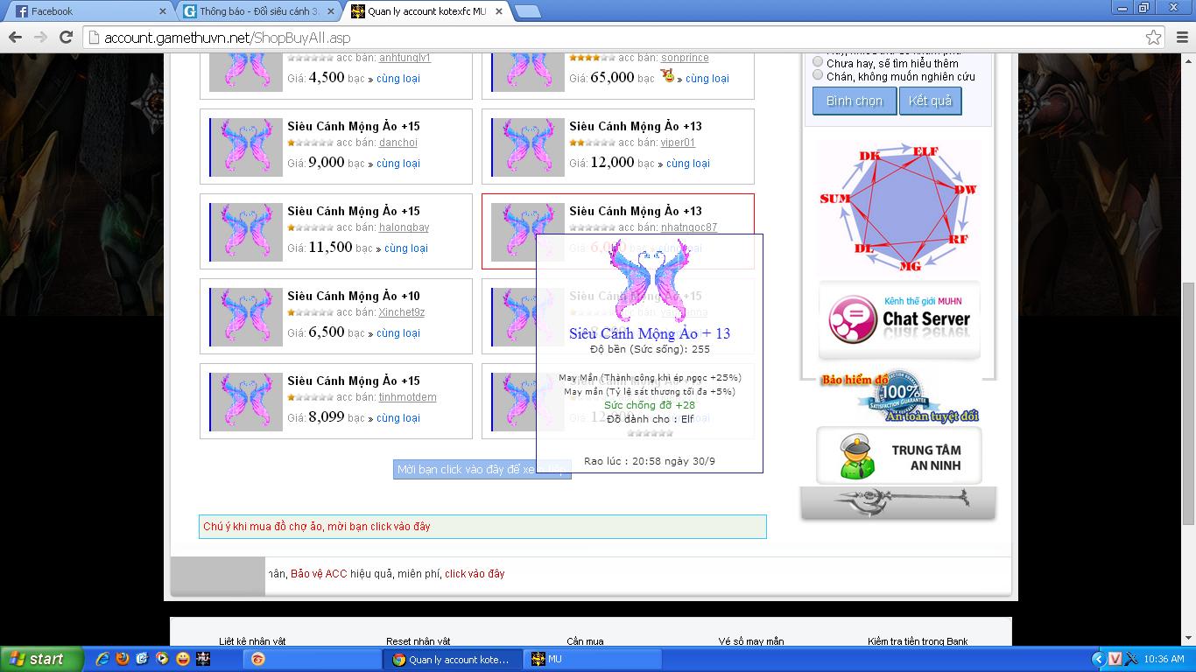Viewport: 1196px width, 672px height.
Task: Click the wing thumbnail of sonprince's item
Action: coord(528,72)
